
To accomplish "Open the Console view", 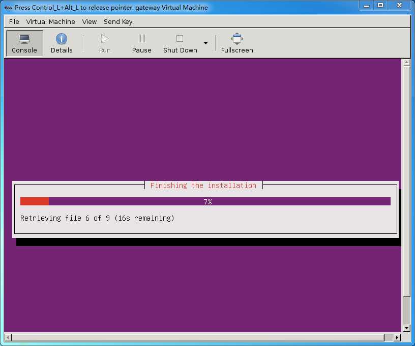I will [24, 43].
